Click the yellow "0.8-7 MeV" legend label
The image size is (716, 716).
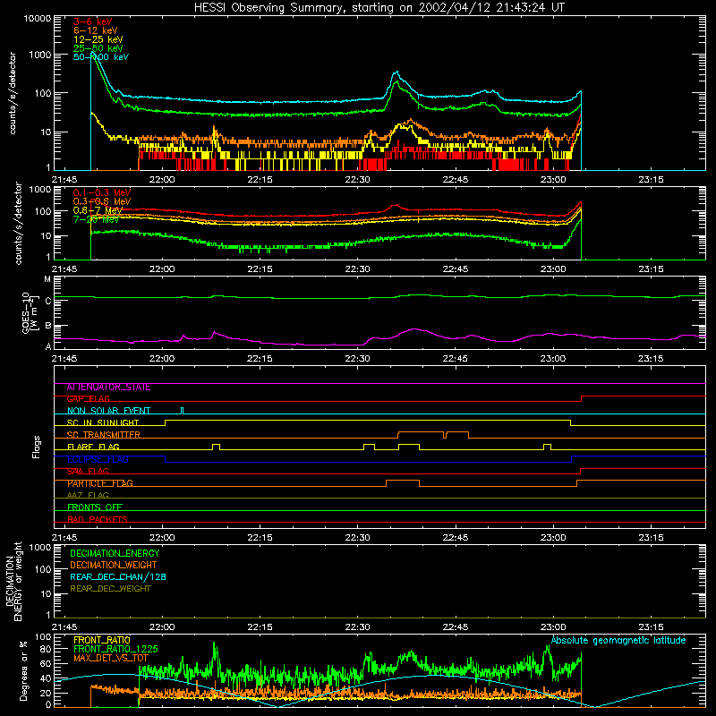pos(98,210)
